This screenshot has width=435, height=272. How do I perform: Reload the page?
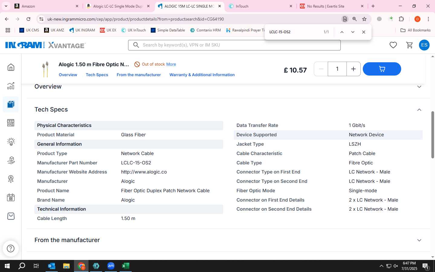[x=28, y=19]
